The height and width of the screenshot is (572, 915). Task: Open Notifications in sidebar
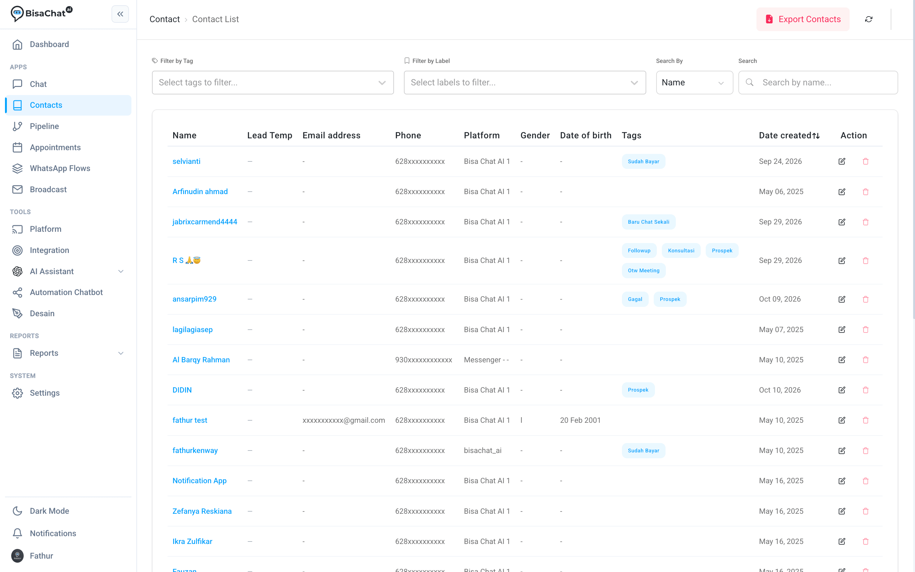[68, 533]
